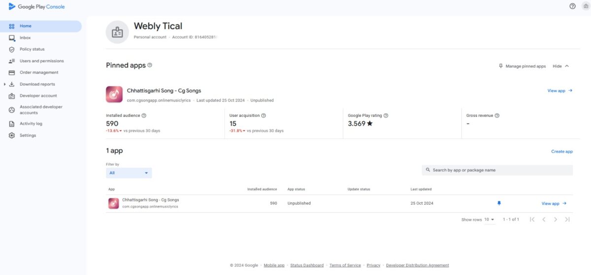Open Associated developer accounts
The image size is (591, 275).
pos(41,110)
